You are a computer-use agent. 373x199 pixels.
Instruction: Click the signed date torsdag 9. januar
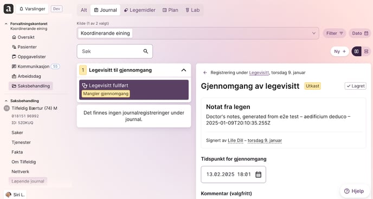[265, 141]
